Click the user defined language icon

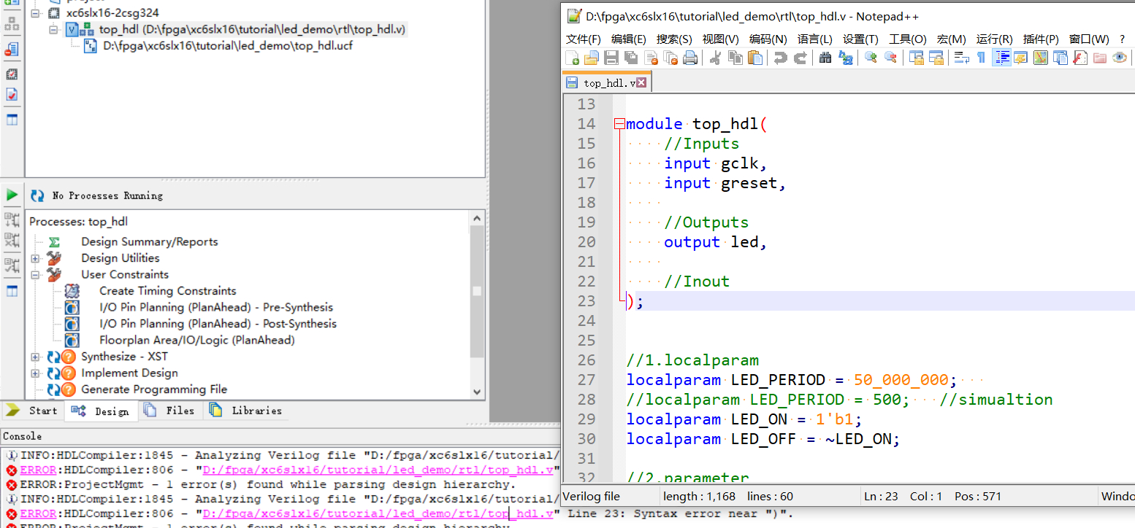1021,58
